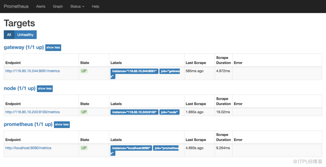
Task: Click the Targets page heading
Action: coord(19,23)
